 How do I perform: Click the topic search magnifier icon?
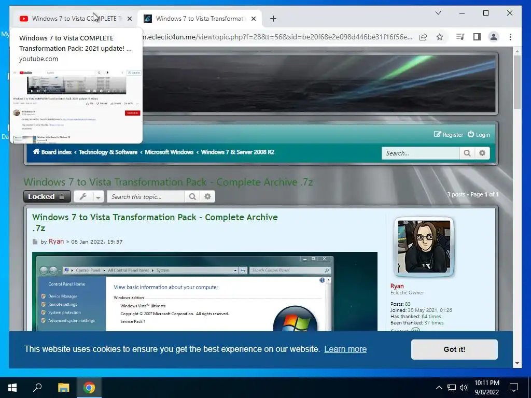click(x=192, y=196)
